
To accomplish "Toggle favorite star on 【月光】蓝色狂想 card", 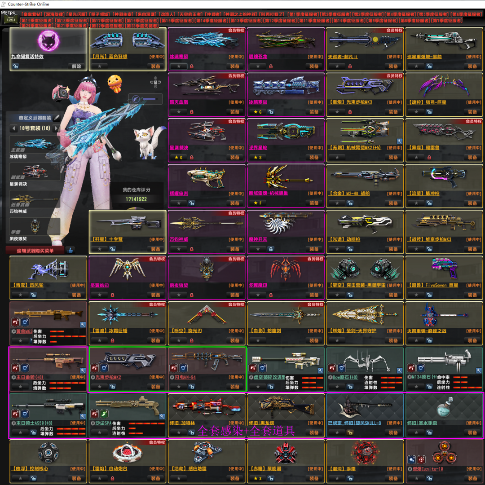I will point(100,66).
